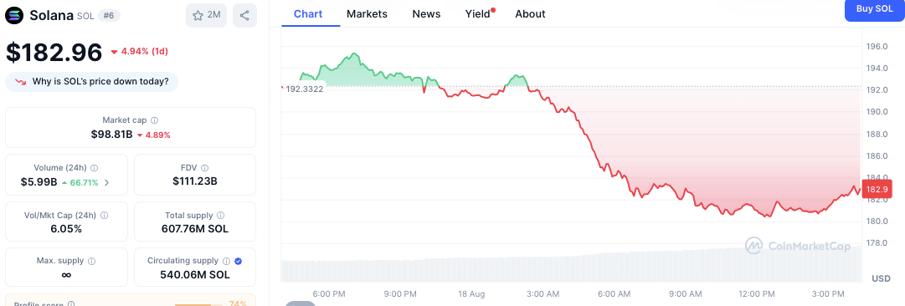Click info icon next to Volume (24h)
Image resolution: width=905 pixels, height=306 pixels.
coord(94,168)
